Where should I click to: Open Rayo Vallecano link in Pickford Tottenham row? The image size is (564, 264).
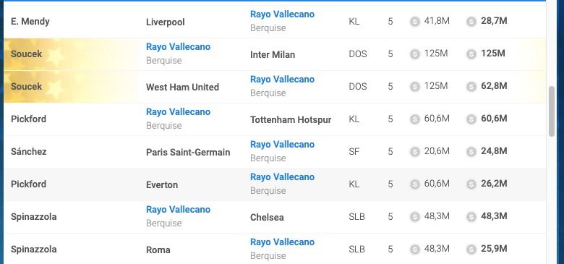point(178,112)
